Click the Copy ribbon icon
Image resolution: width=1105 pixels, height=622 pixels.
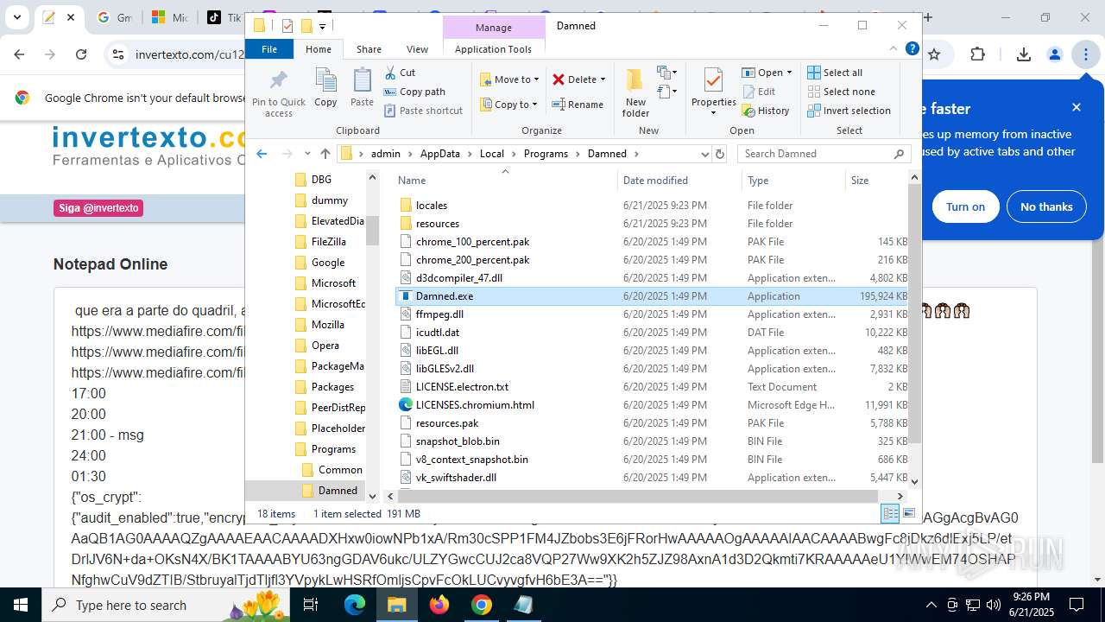(x=325, y=88)
